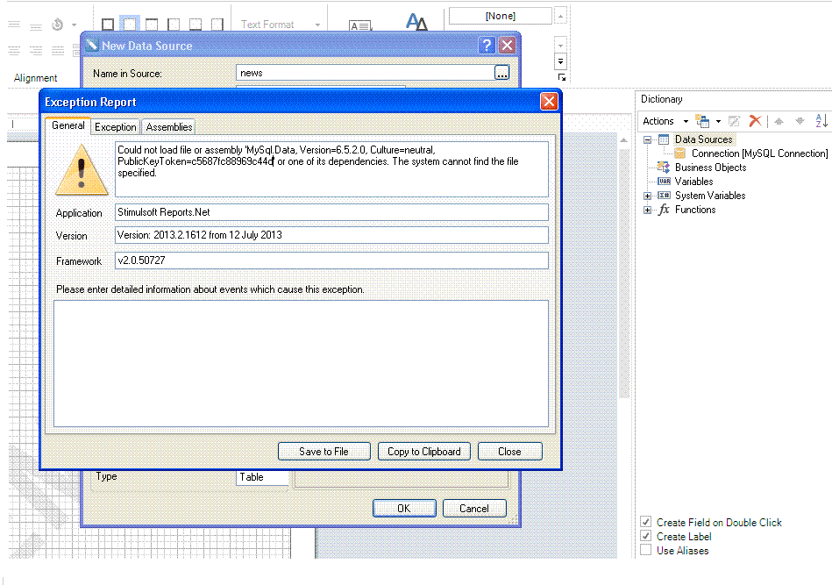Viewport: 832px width, 585px height.
Task: Sort the dictionary items with the A-Z icon
Action: pyautogui.click(x=821, y=120)
